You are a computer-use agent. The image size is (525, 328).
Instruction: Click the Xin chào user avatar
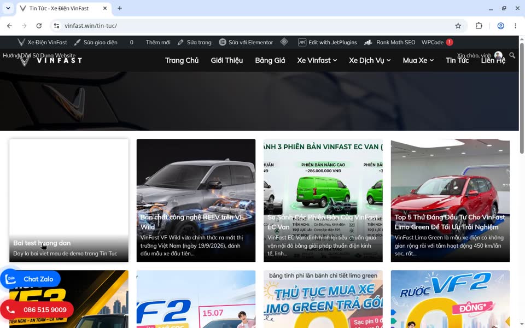click(x=498, y=55)
